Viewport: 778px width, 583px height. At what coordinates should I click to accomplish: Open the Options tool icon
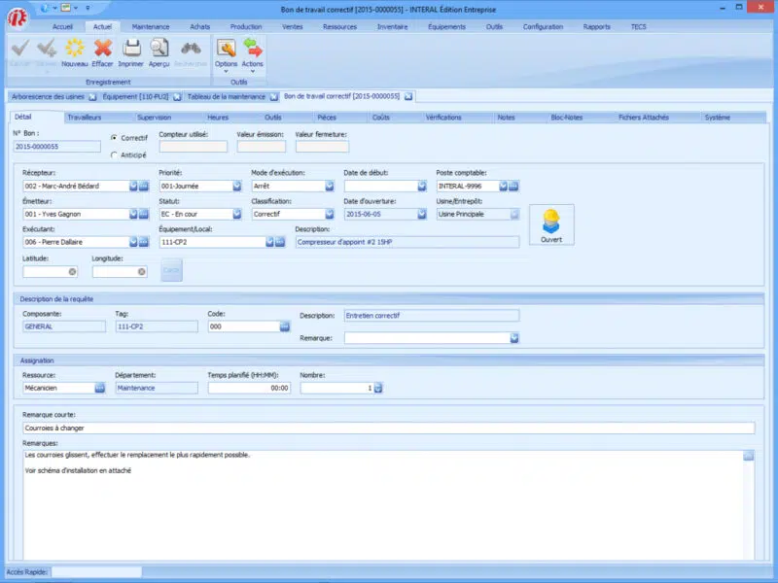(x=226, y=49)
